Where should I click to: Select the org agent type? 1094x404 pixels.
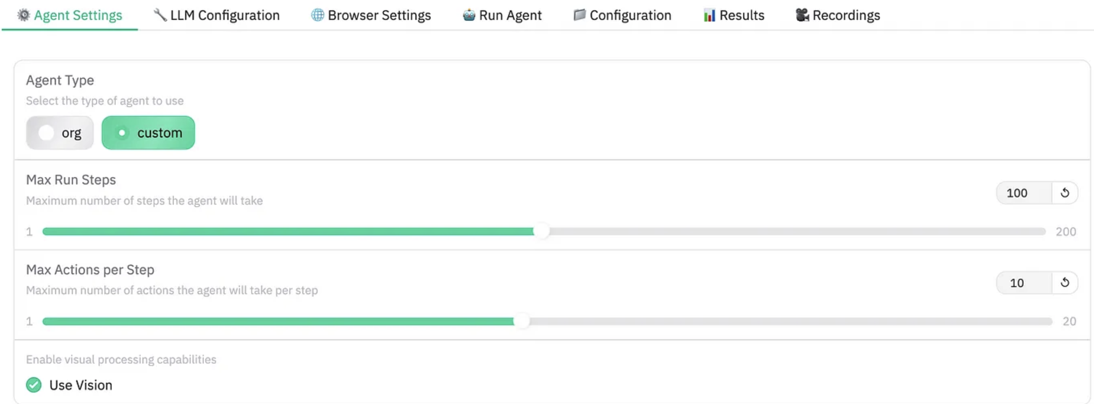coord(60,133)
